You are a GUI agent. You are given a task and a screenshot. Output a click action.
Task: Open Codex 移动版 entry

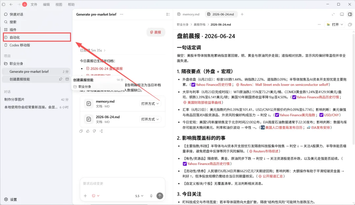[x=37, y=45]
